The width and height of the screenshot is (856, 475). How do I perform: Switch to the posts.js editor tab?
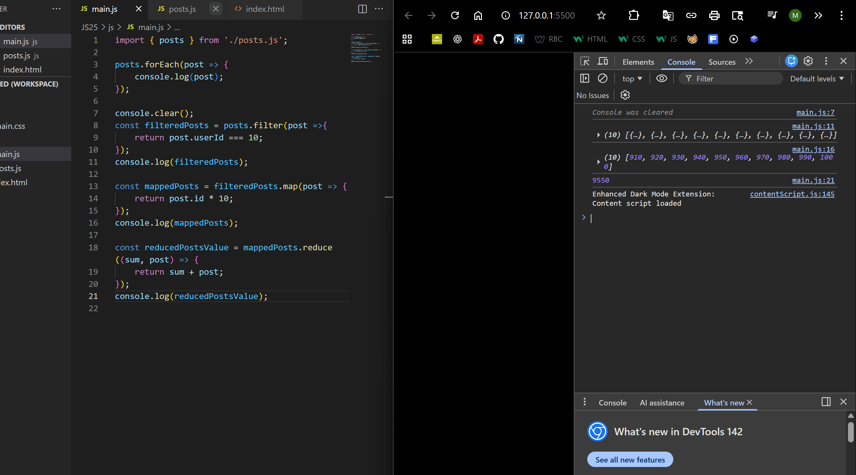(x=182, y=9)
